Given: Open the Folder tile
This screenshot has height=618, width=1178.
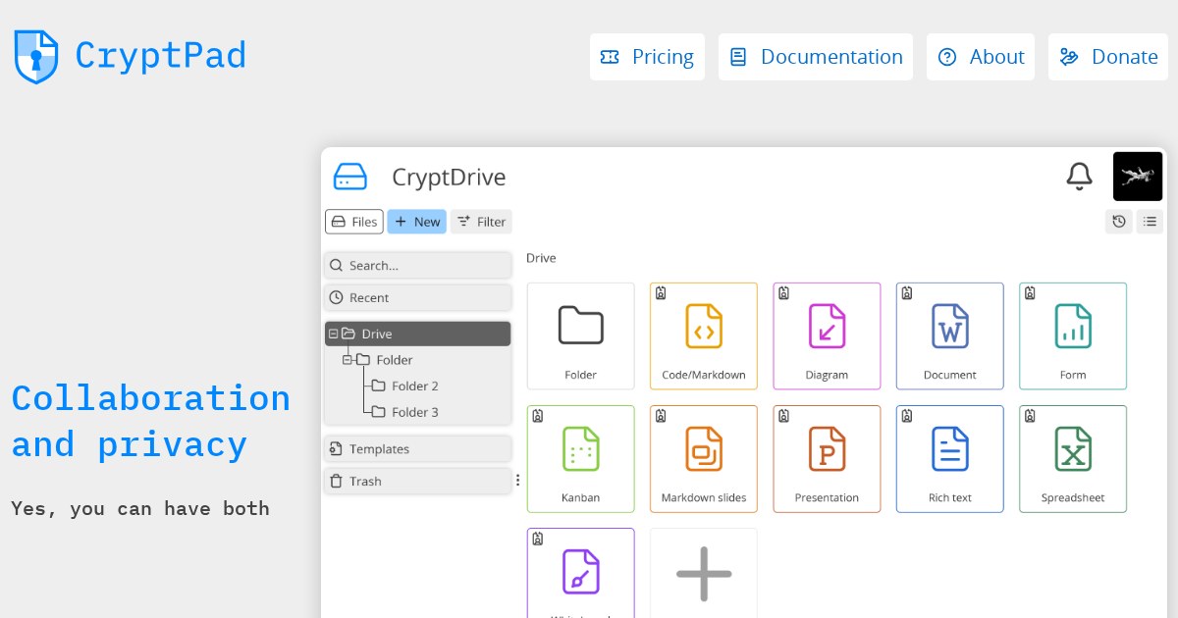Looking at the screenshot, I should point(581,336).
